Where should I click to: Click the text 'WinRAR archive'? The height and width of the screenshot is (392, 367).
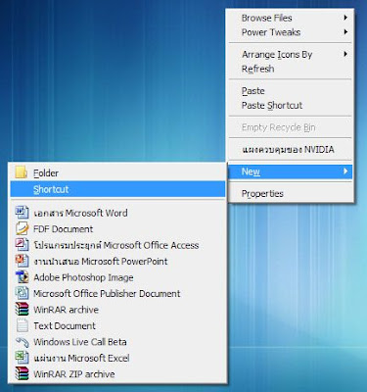pos(66,310)
